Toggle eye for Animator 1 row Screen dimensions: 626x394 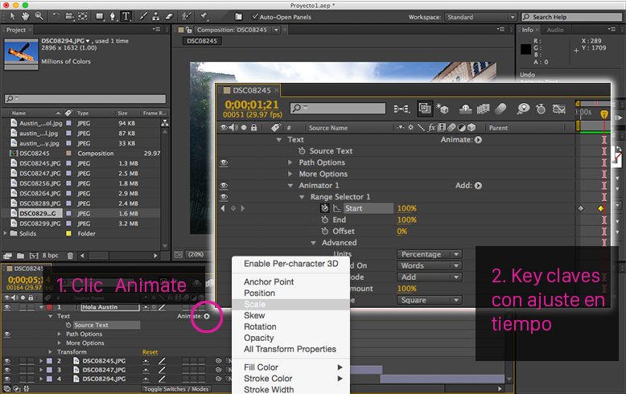click(x=224, y=186)
